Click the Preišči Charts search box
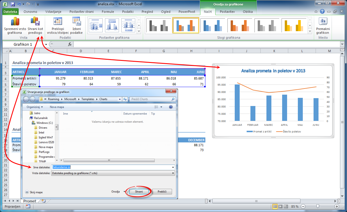 point(152,99)
